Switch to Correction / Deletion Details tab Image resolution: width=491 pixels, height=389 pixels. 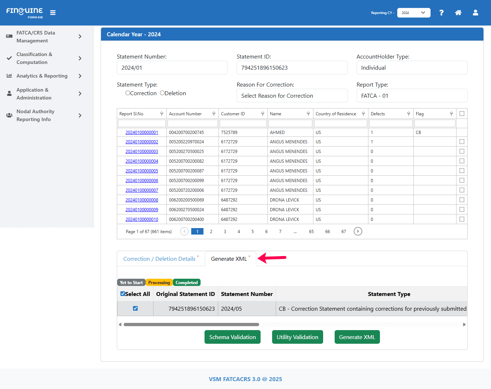click(x=159, y=259)
